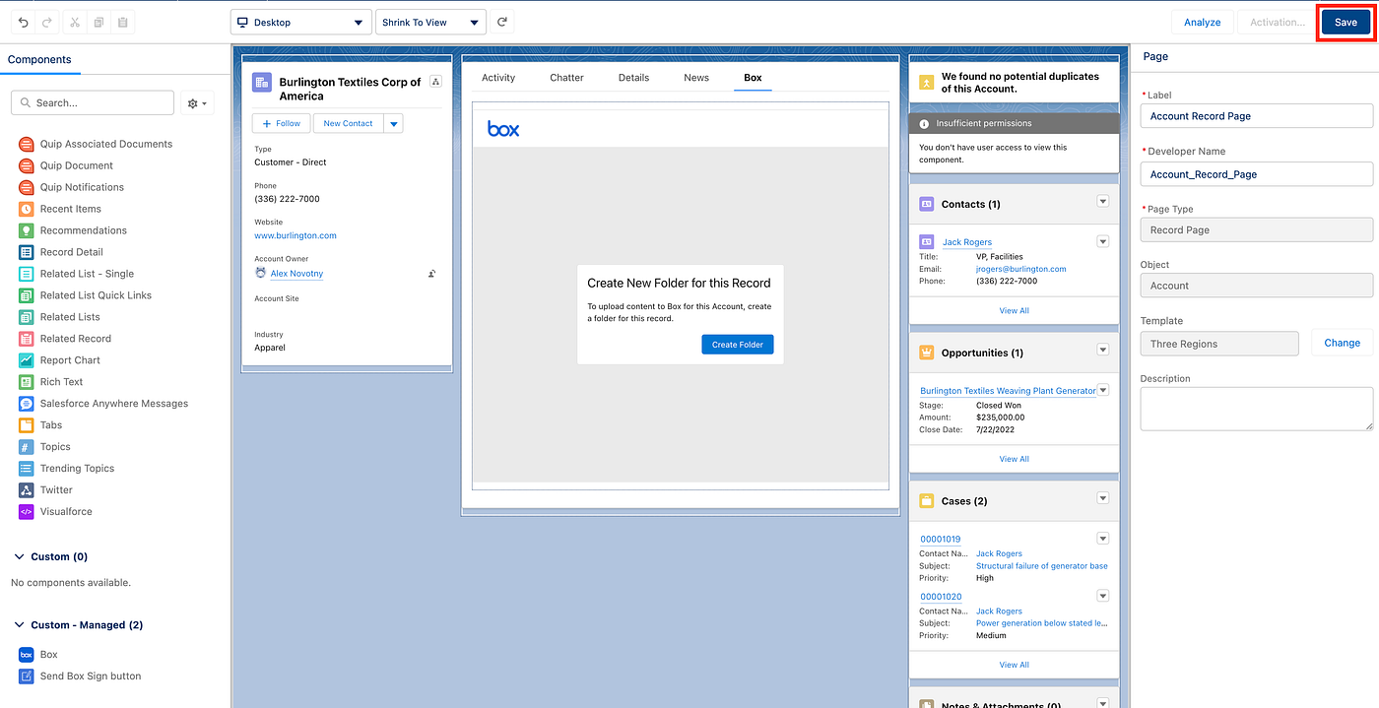The image size is (1379, 708).
Task: Switch to the News tab
Action: click(696, 78)
